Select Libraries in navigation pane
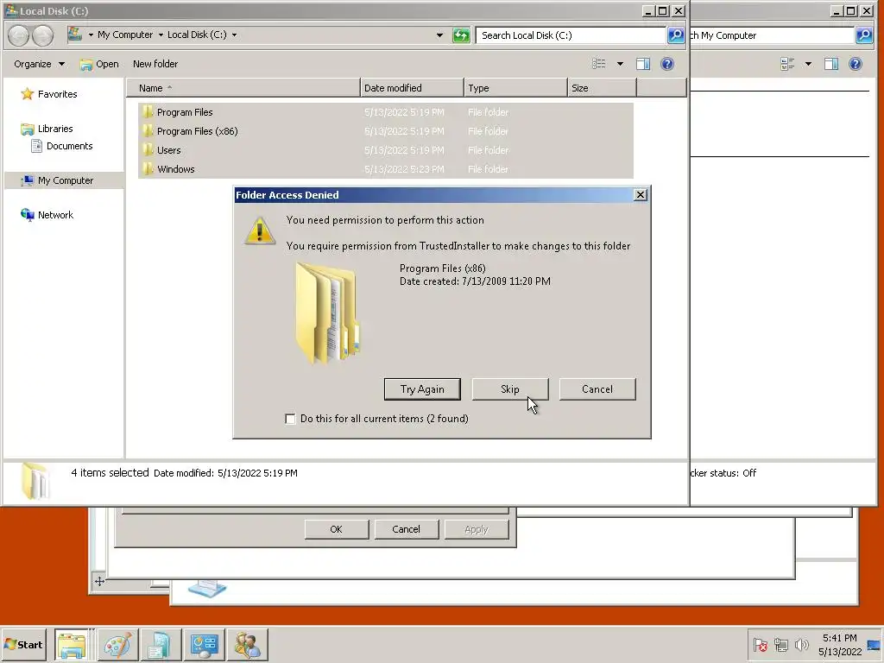 [x=54, y=129]
